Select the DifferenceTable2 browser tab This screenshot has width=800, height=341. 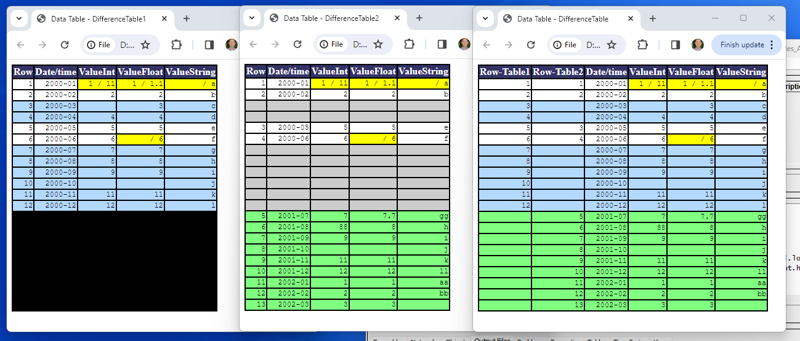(335, 18)
